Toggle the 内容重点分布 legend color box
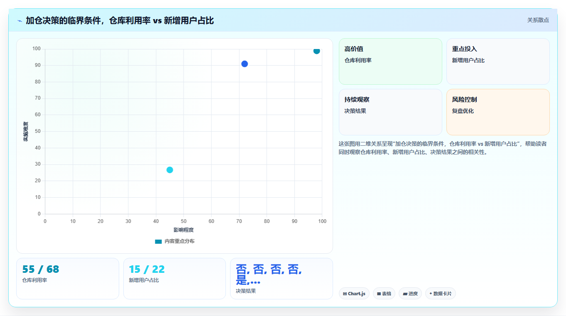The height and width of the screenshot is (316, 566). (158, 241)
